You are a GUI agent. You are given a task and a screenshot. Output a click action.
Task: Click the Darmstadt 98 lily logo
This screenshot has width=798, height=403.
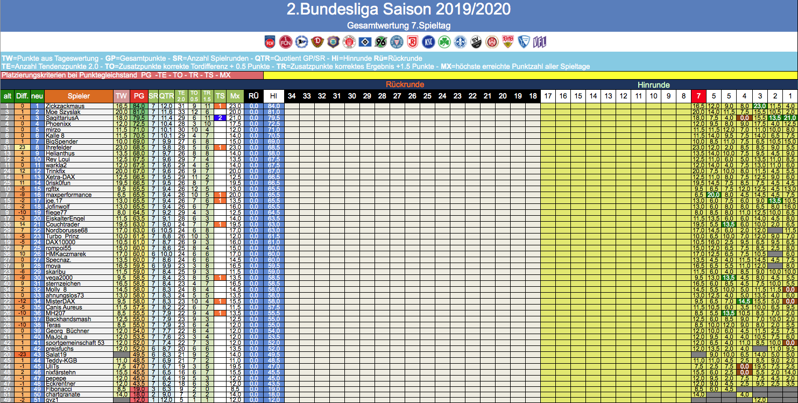[x=459, y=42]
